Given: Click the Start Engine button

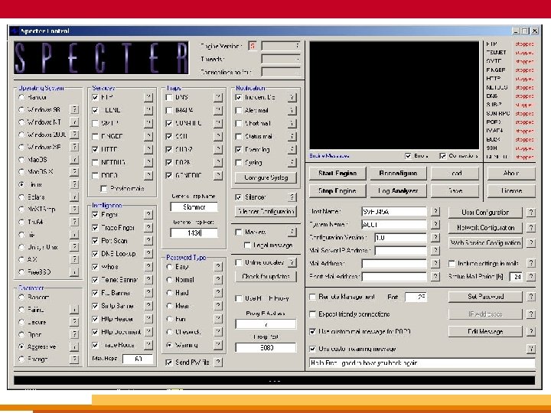Looking at the screenshot, I should [337, 173].
